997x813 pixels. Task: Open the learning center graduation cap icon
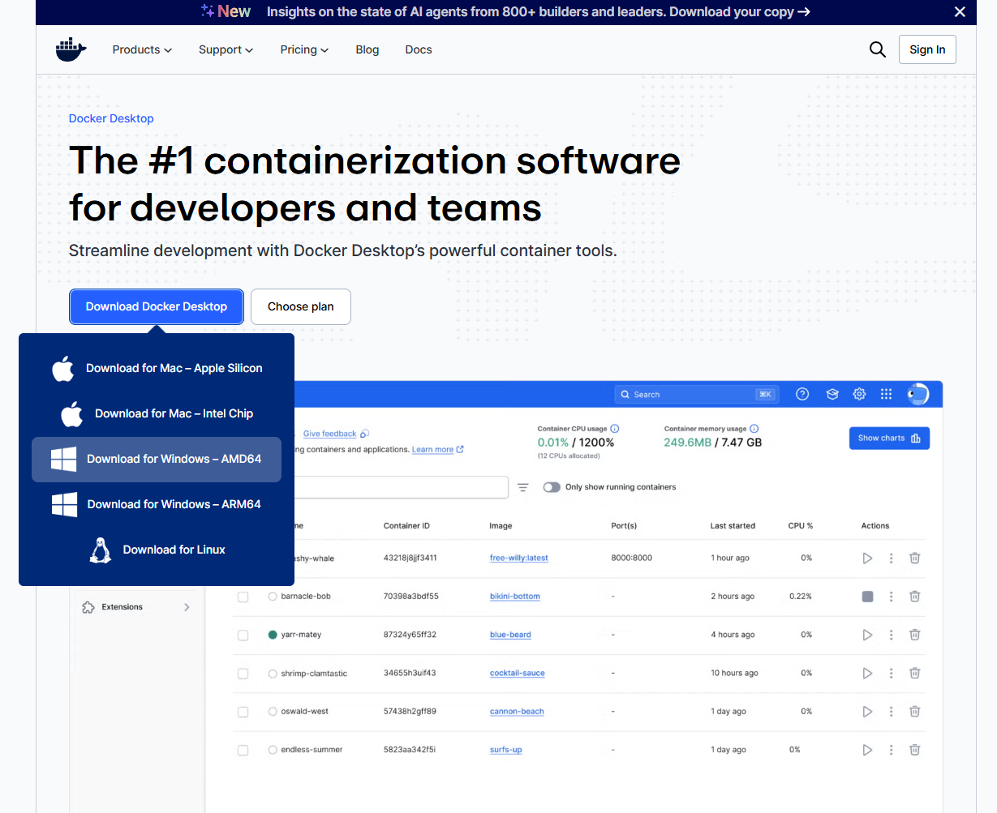[832, 394]
